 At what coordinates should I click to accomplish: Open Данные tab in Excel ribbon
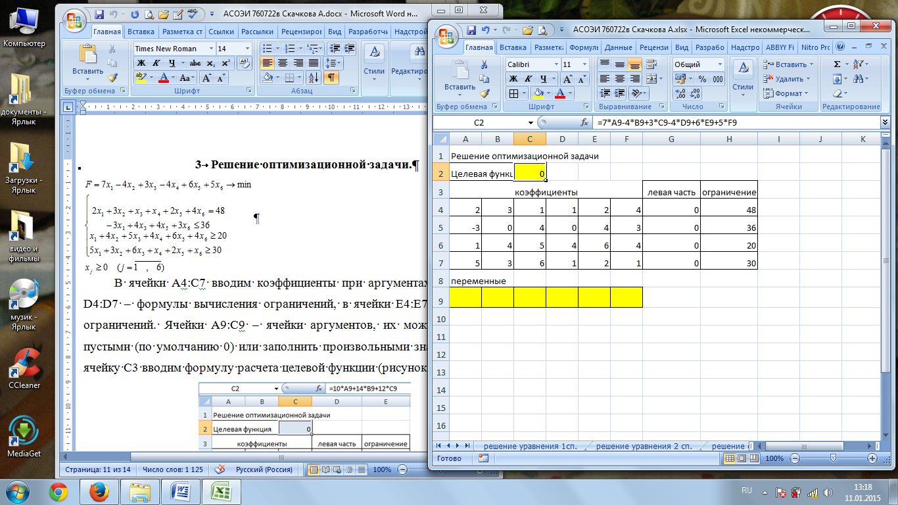click(x=618, y=47)
